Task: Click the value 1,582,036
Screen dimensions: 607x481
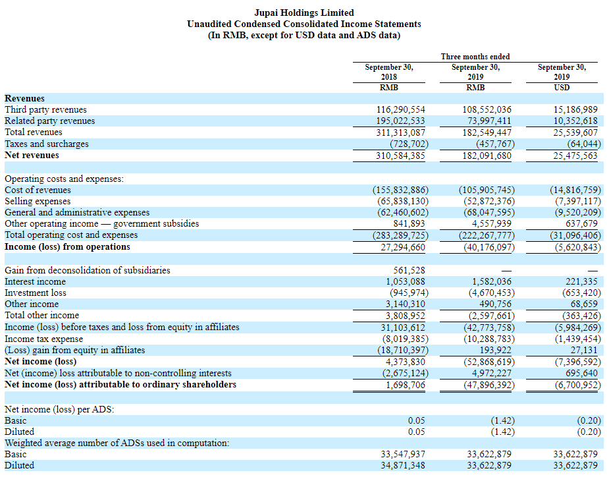Action: pos(492,281)
